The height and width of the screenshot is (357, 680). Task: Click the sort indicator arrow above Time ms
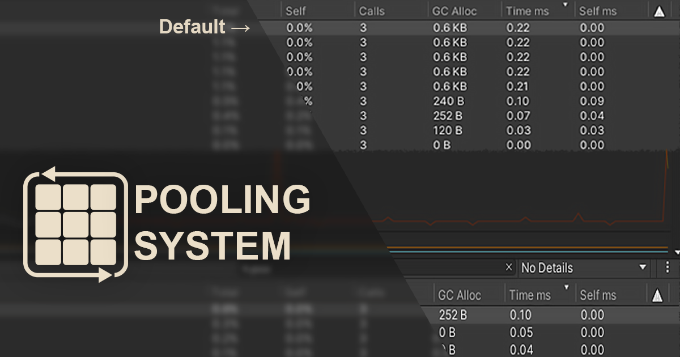pyautogui.click(x=566, y=5)
